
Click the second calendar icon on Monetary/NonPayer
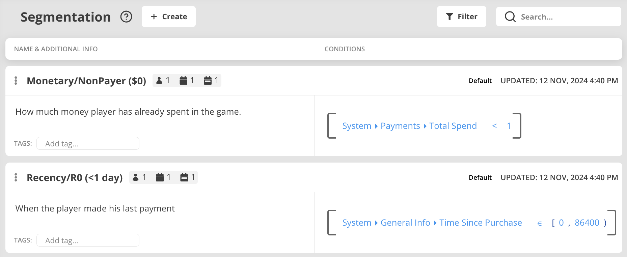pos(208,81)
